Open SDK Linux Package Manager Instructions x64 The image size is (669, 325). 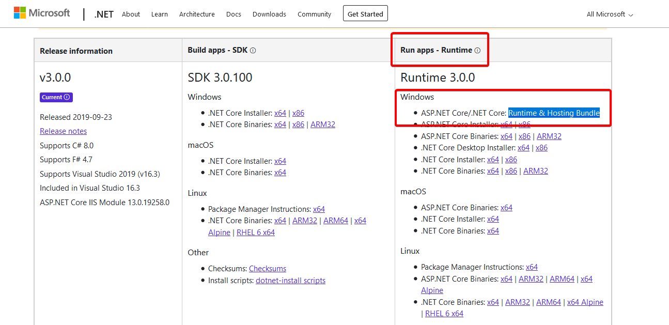(x=319, y=209)
